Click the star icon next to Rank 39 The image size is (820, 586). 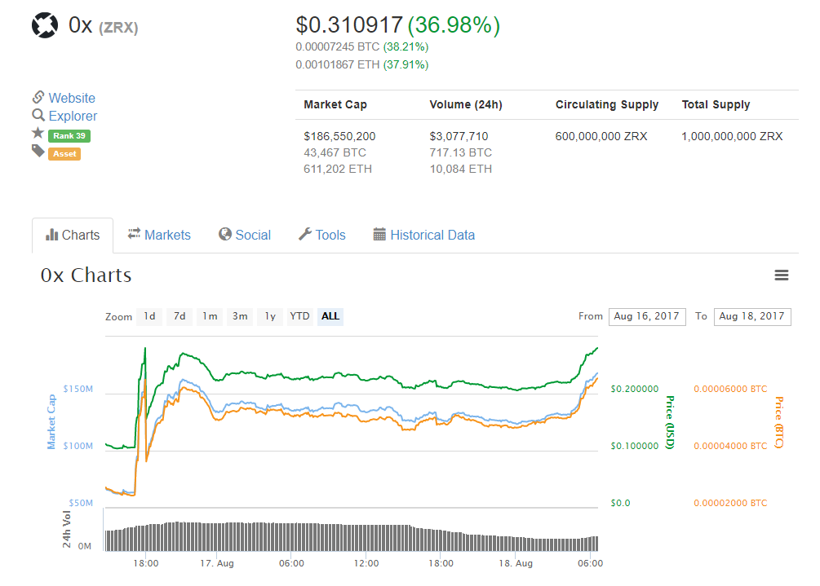pos(38,133)
